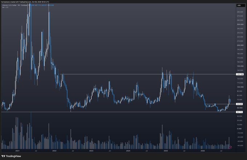Open the USD currency selector
Image resolution: width=247 pixels, height=160 pixels.
point(240,5)
